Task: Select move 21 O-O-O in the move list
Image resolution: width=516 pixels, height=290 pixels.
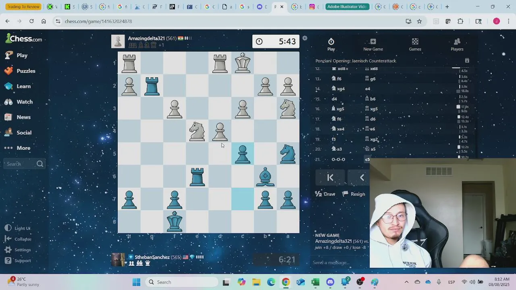Action: tap(338, 159)
